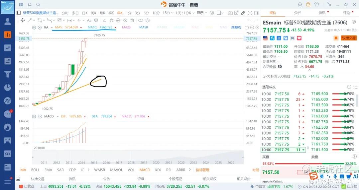This screenshot has width=359, height=190.
Task: Zoom out chart with minus circle
Action: coord(252,28)
